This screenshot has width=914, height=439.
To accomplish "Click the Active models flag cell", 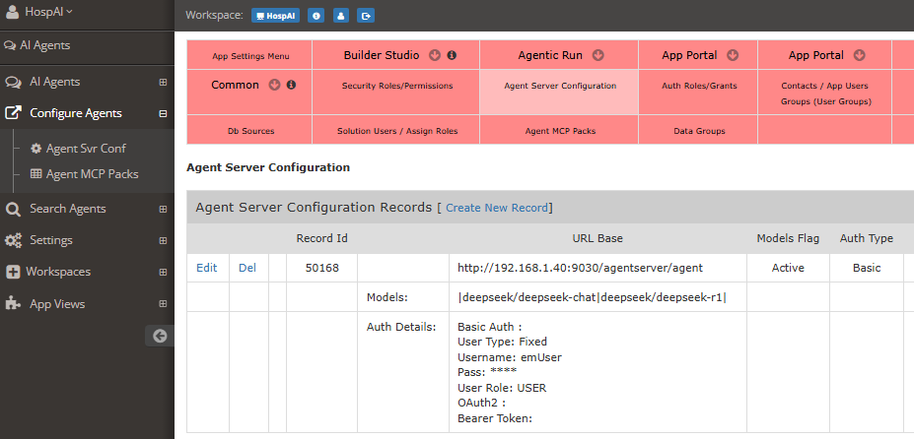I will tap(788, 268).
